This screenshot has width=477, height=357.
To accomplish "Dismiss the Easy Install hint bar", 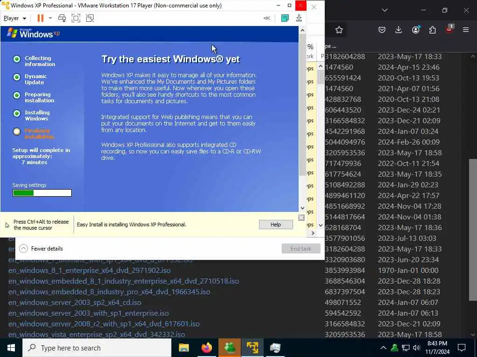I will (301, 218).
